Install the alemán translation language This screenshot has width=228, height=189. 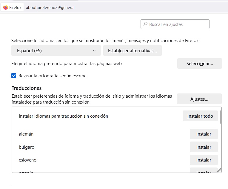coord(204,134)
